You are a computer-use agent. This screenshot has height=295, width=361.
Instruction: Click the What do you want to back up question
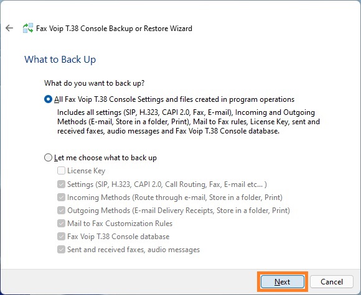(x=95, y=83)
